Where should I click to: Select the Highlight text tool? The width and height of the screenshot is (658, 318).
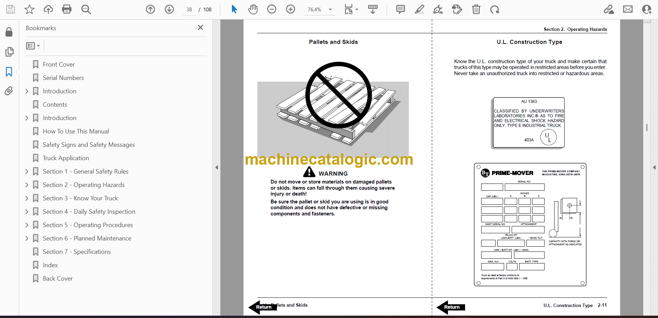pos(419,9)
